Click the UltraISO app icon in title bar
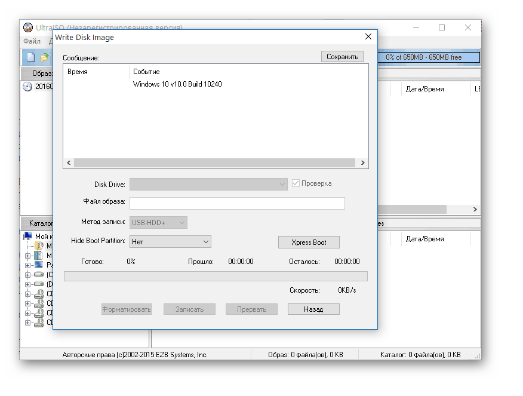Image resolution: width=523 pixels, height=396 pixels. (x=28, y=27)
